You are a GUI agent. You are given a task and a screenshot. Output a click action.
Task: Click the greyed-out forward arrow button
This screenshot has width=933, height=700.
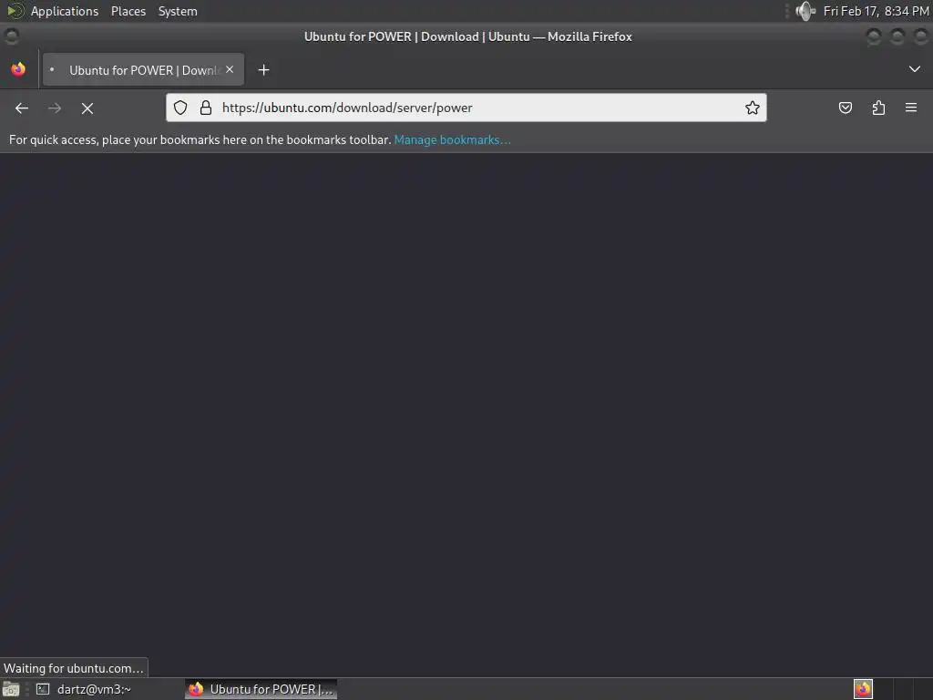(55, 108)
